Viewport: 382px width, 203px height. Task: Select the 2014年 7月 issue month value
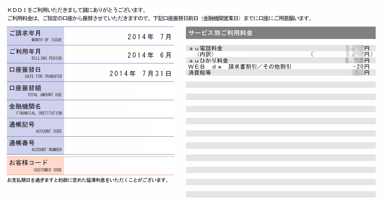click(x=149, y=36)
